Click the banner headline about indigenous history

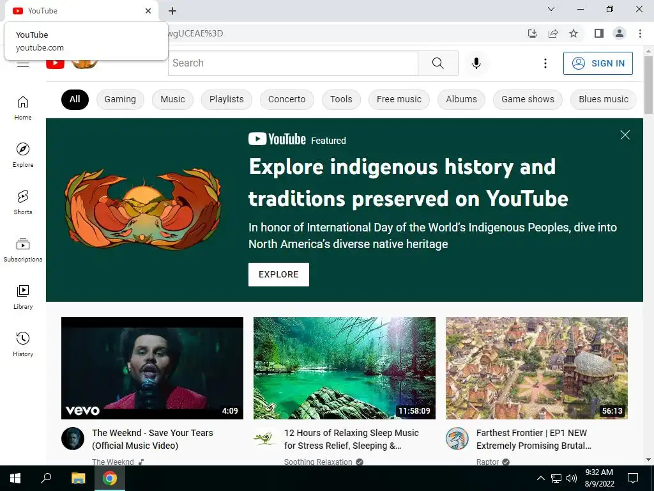click(408, 182)
